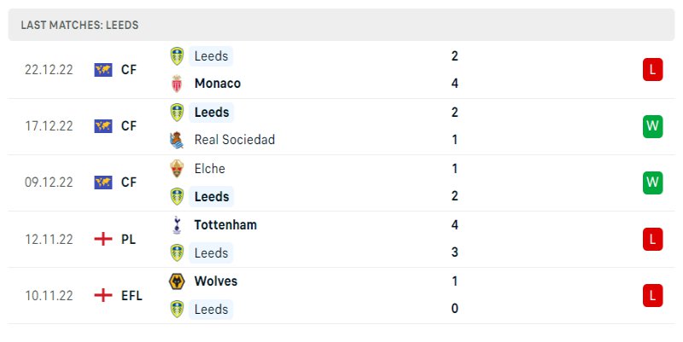The image size is (683, 342).
Task: Open the Real Sociedad team link
Action: [234, 140]
